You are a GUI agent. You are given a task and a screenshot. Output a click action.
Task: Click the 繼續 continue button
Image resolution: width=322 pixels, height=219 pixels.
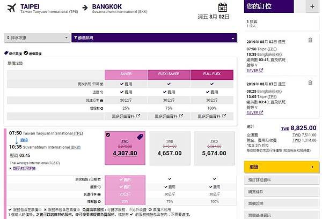click(x=282, y=167)
